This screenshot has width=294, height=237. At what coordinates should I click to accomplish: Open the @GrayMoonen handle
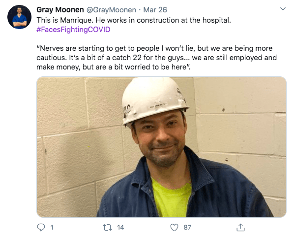[x=111, y=10]
